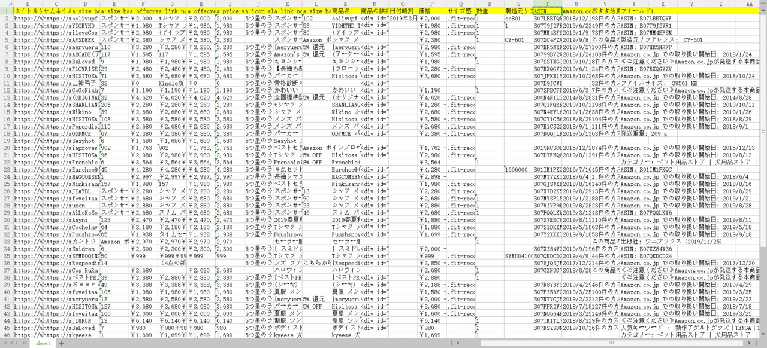Click the SYMU0410C cell in column S

(x=519, y=255)
